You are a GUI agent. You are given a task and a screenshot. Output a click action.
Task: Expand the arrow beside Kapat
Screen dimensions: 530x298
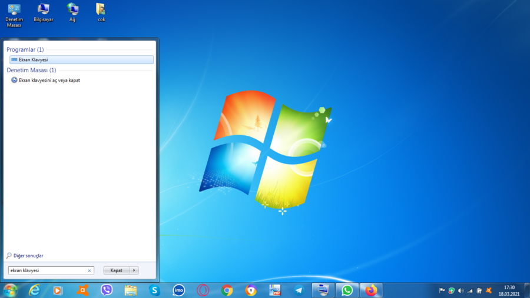(134, 270)
